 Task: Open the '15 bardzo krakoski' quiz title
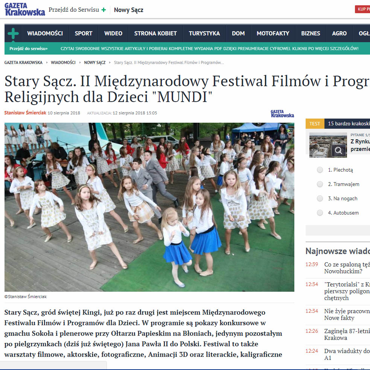coord(349,124)
